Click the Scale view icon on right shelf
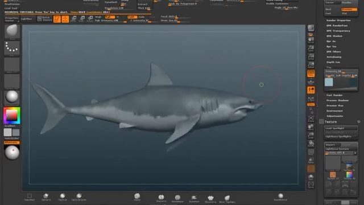Viewport: 364px width, 205px height. pos(311,135)
